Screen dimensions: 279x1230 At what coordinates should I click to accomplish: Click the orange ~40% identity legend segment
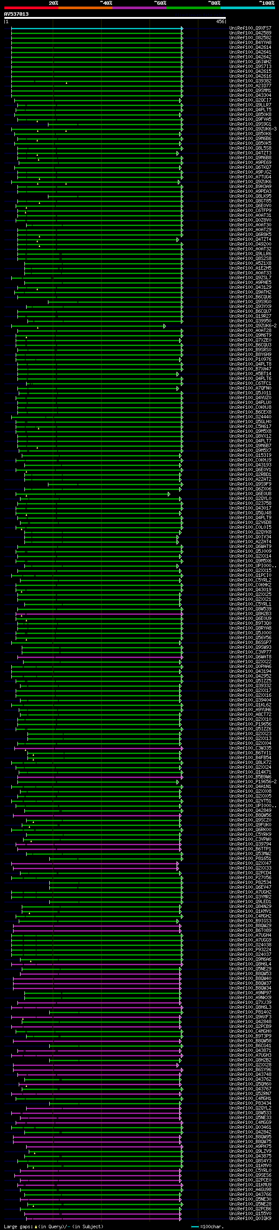[85, 8]
